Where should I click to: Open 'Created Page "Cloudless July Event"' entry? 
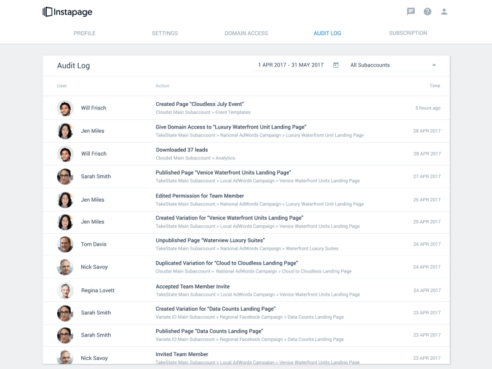pos(199,104)
